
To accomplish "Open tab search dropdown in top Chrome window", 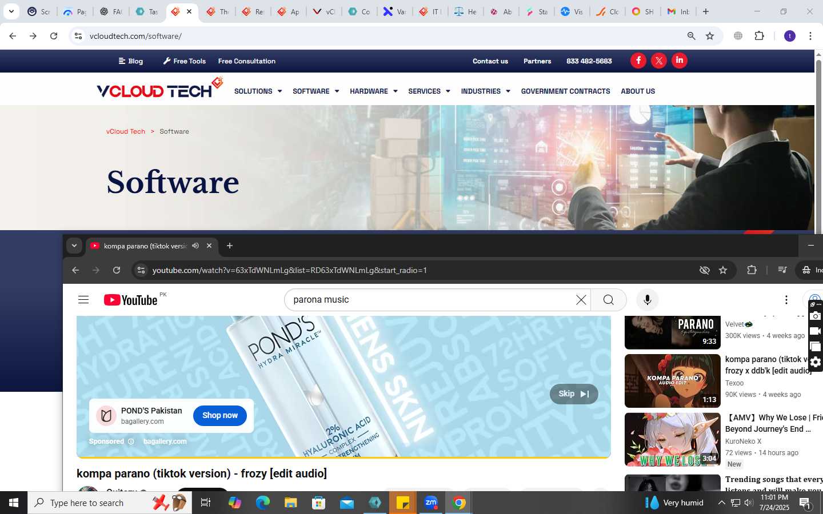I will [x=11, y=11].
